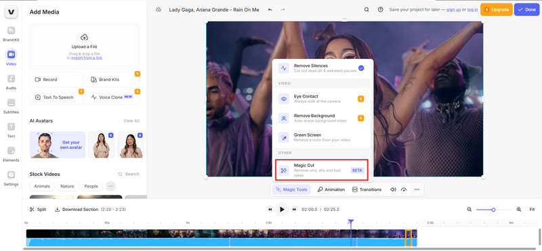This screenshot has height=251, width=542.
Task: Play the video
Action: pyautogui.click(x=282, y=209)
